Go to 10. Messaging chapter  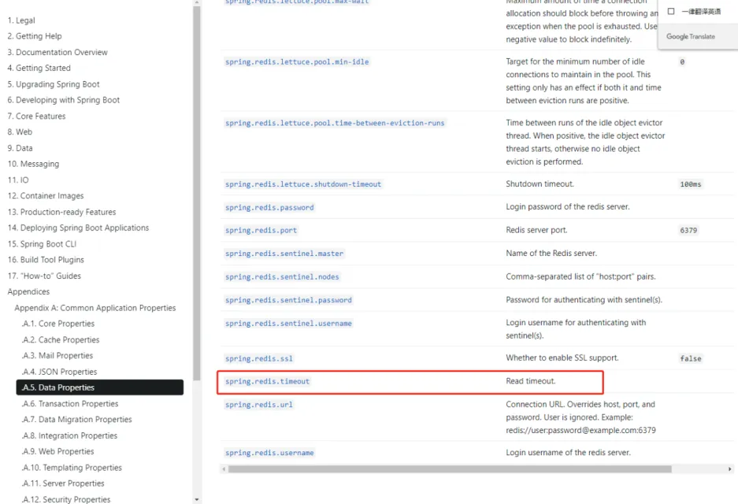tap(33, 165)
